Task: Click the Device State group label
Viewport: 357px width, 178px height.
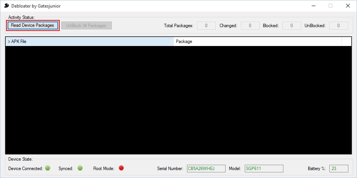Action: click(20, 159)
